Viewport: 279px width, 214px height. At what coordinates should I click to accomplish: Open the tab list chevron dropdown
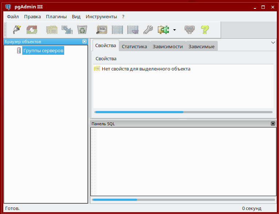[273, 43]
